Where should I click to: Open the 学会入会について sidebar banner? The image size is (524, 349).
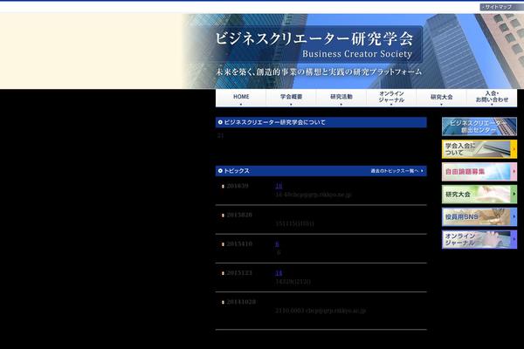click(x=479, y=149)
